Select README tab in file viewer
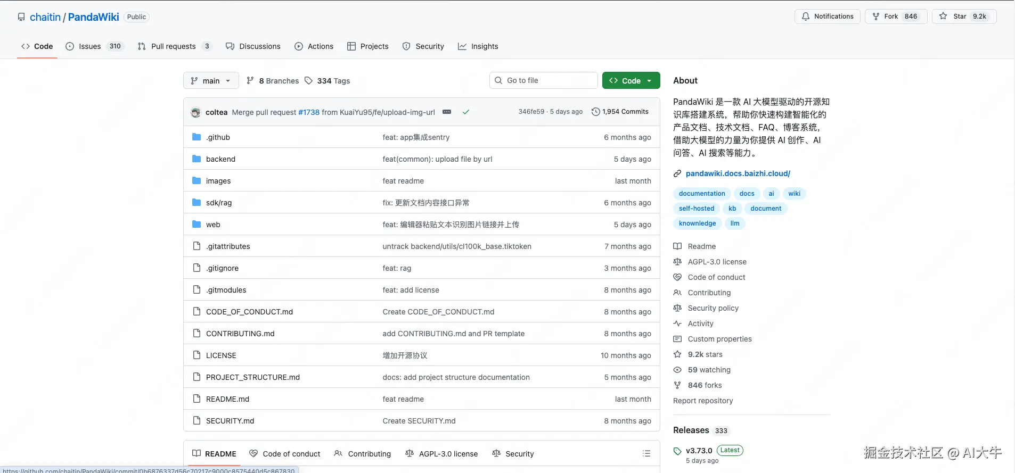Viewport: 1015px width, 473px height. (214, 454)
